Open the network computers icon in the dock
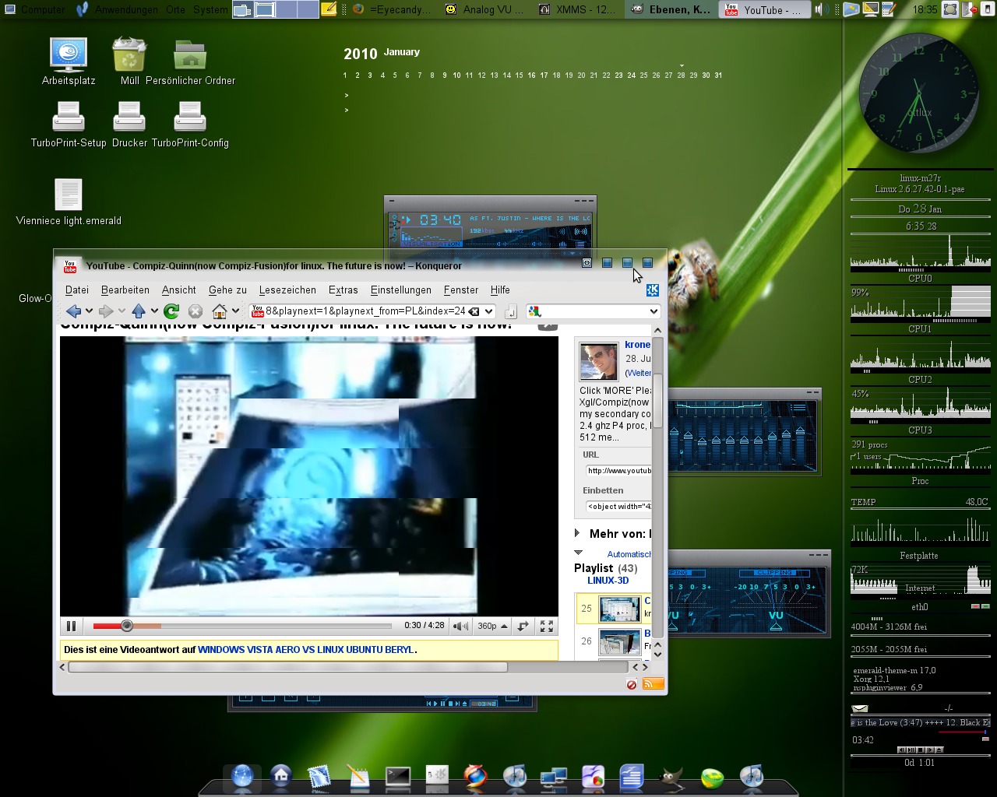The width and height of the screenshot is (997, 797). [554, 777]
